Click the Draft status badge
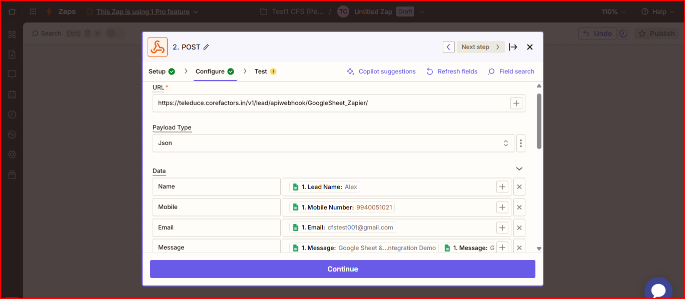The image size is (685, 299). 405,11
